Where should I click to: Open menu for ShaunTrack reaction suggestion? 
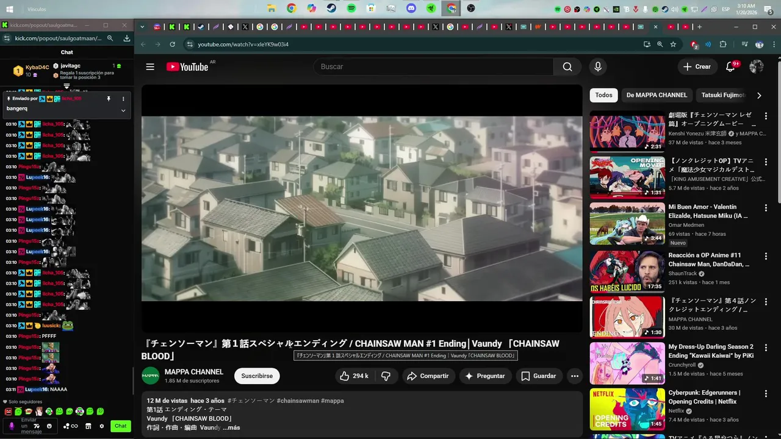pyautogui.click(x=766, y=256)
